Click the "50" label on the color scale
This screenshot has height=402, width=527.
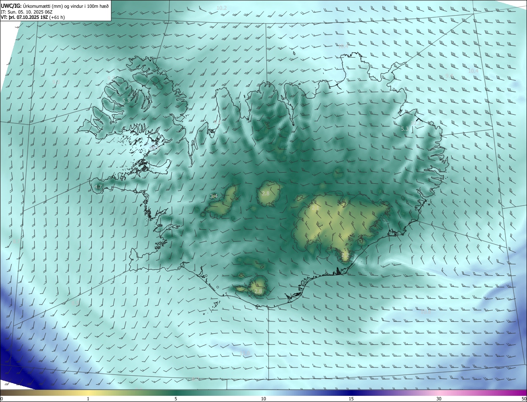pyautogui.click(x=524, y=399)
